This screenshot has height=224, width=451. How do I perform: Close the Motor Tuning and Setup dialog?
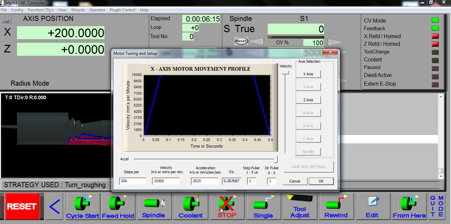pos(330,52)
